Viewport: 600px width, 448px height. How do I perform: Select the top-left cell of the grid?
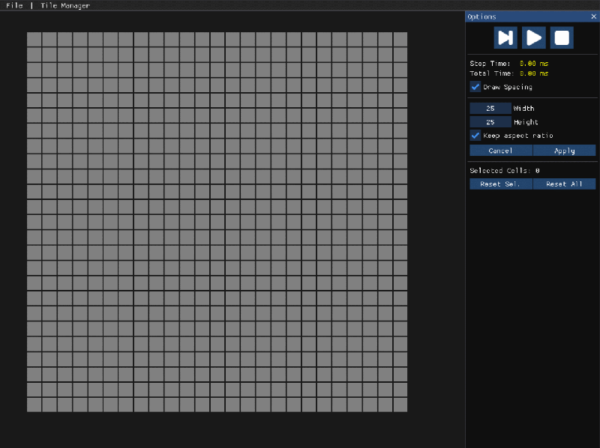pyautogui.click(x=34, y=39)
